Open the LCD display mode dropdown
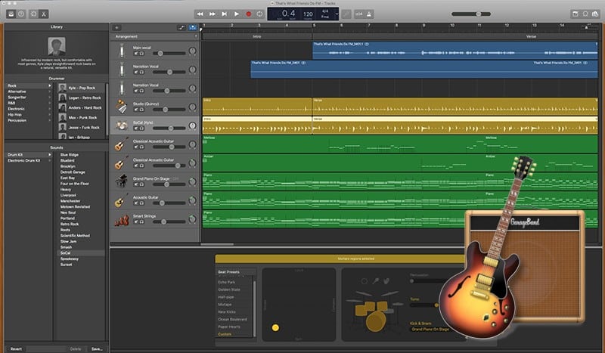The image size is (605, 353). click(x=337, y=14)
